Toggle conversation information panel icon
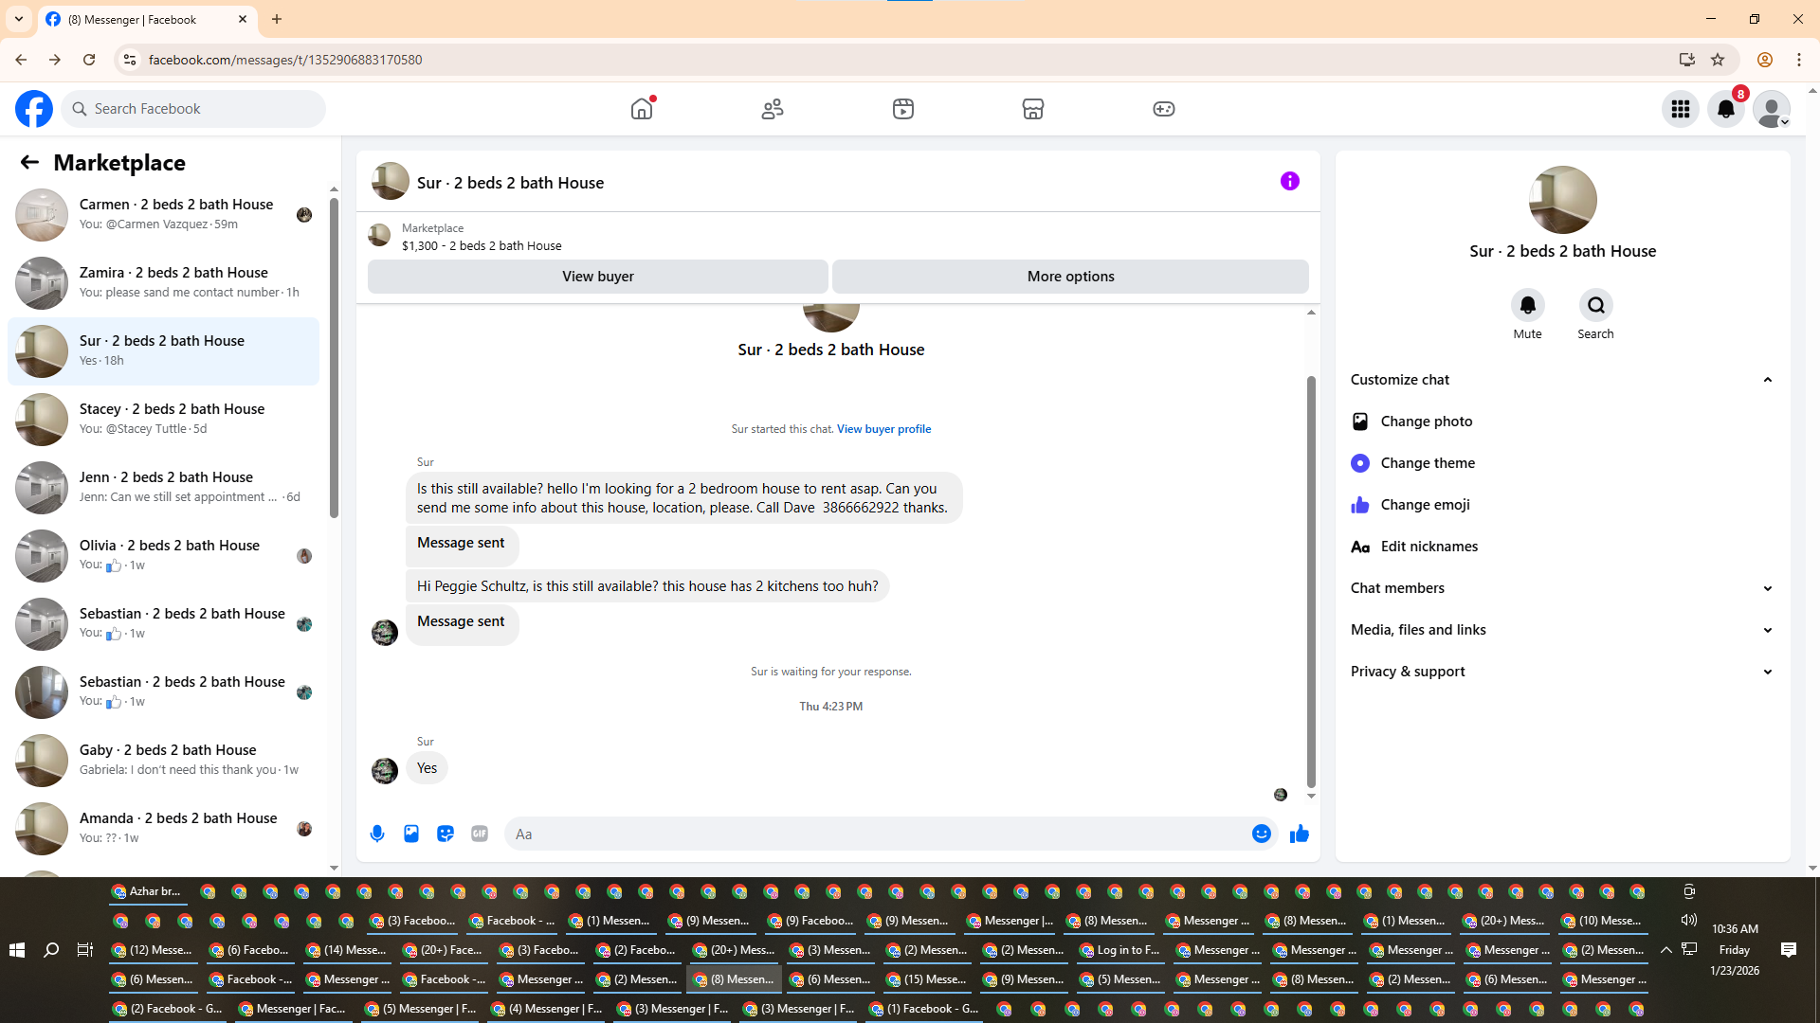 pyautogui.click(x=1289, y=181)
